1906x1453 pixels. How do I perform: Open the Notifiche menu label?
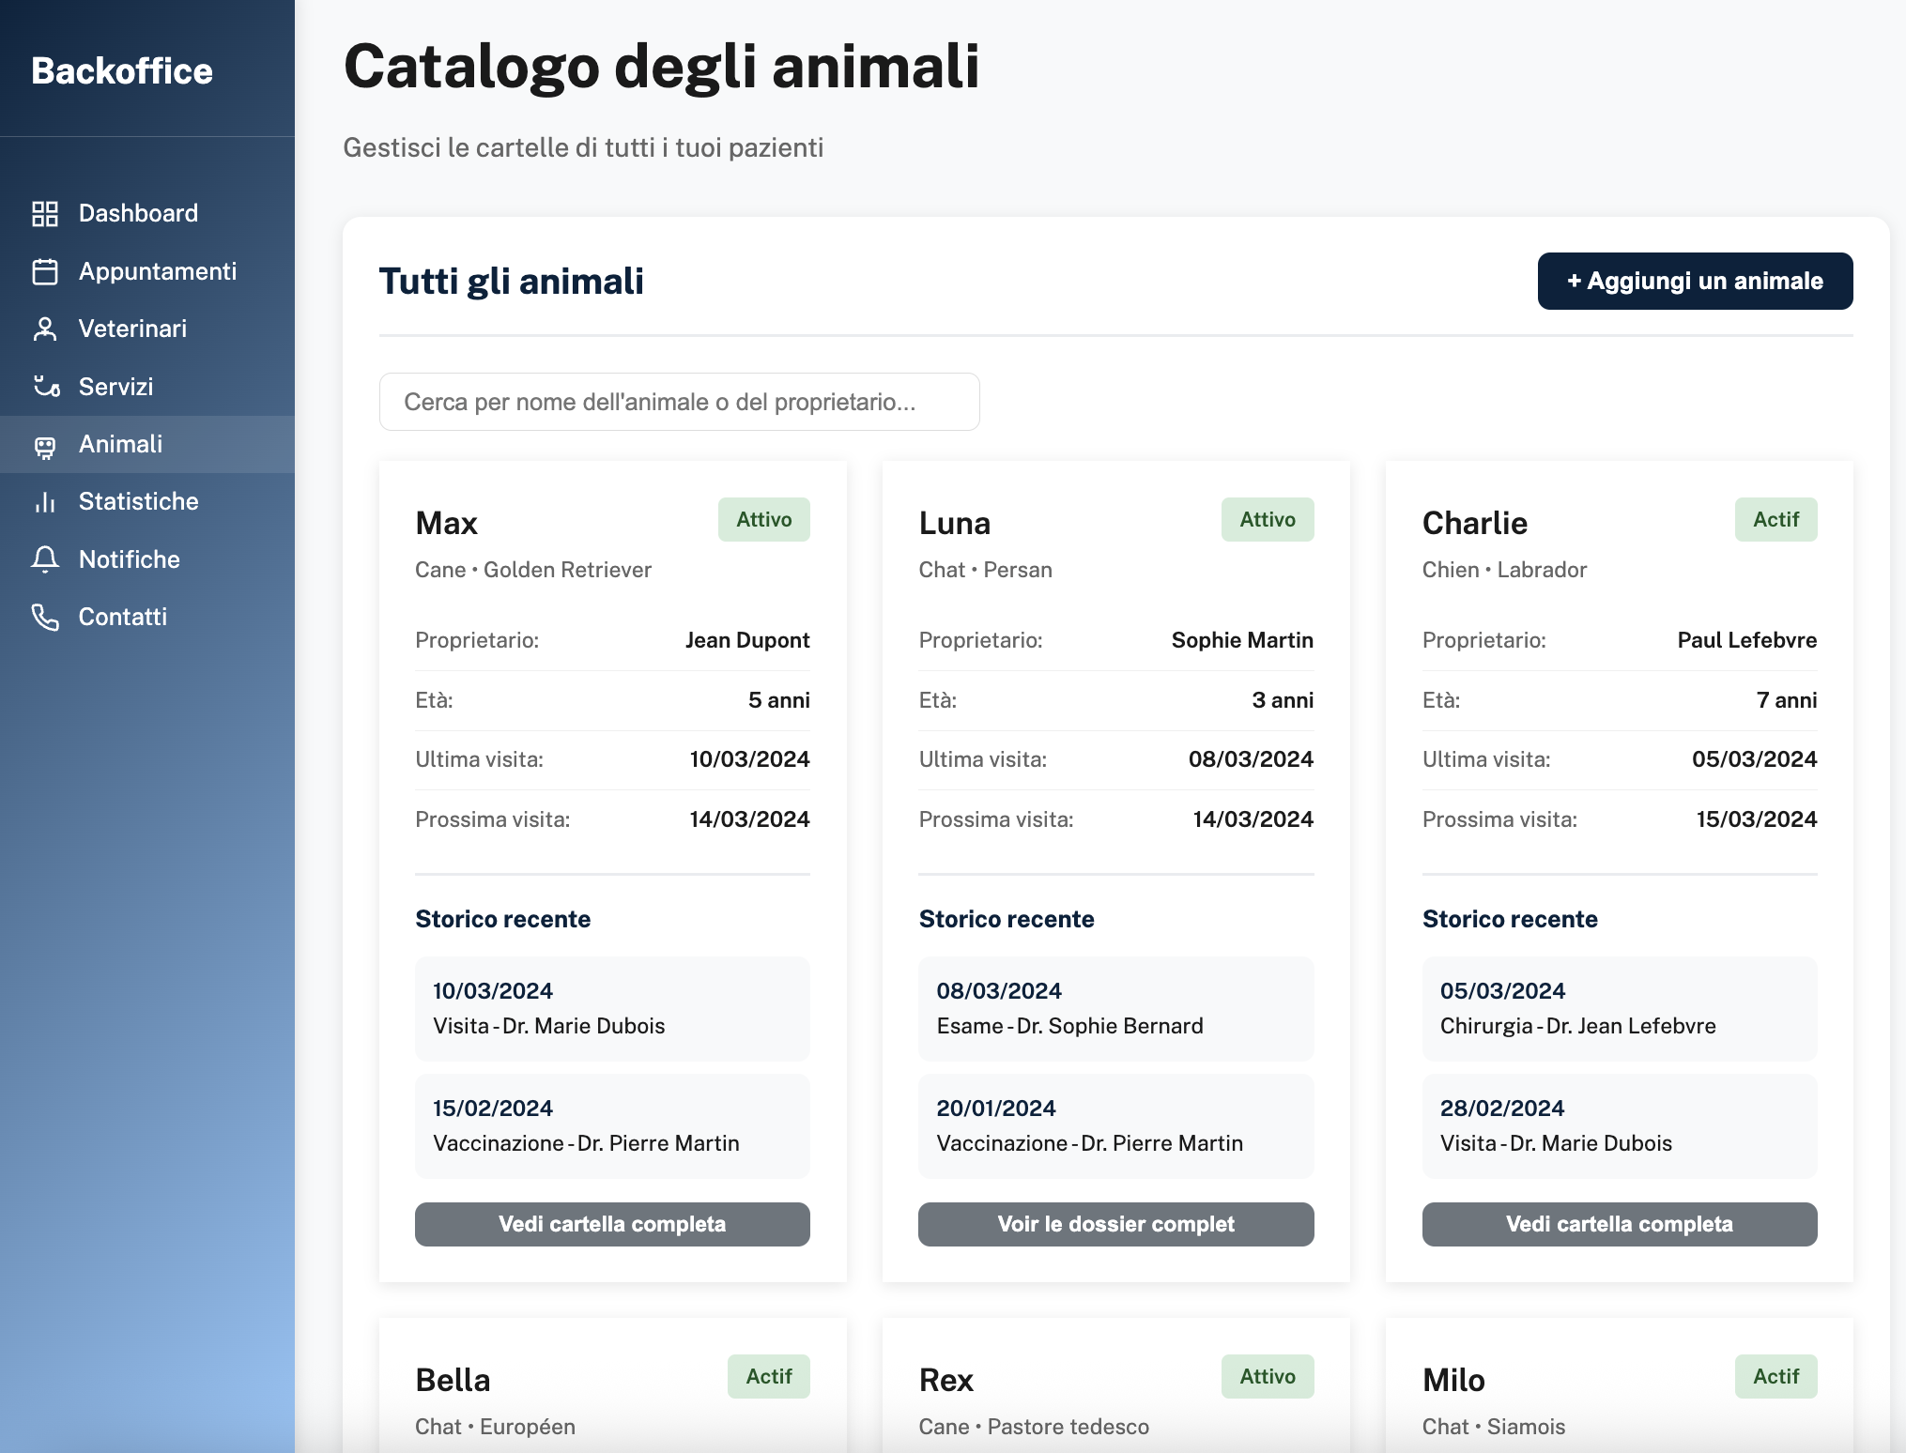point(130,559)
